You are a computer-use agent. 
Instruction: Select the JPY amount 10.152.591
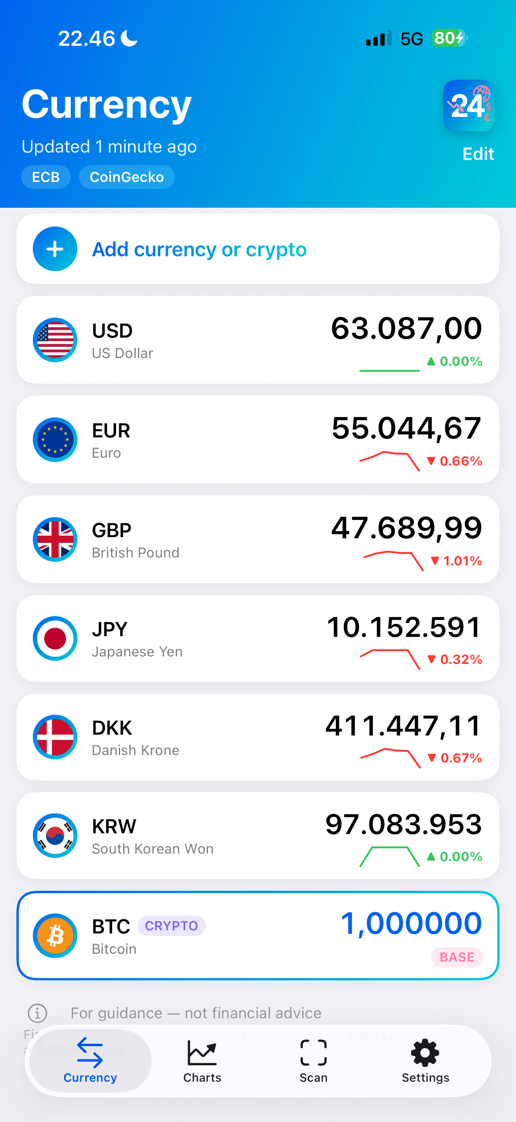tap(404, 628)
